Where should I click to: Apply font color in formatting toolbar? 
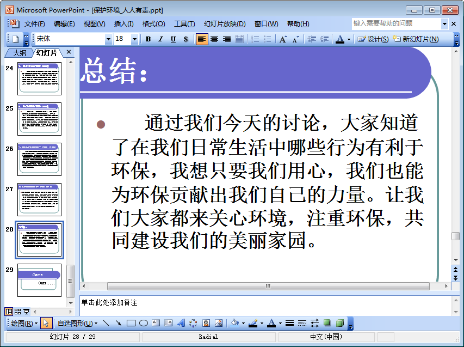340,39
